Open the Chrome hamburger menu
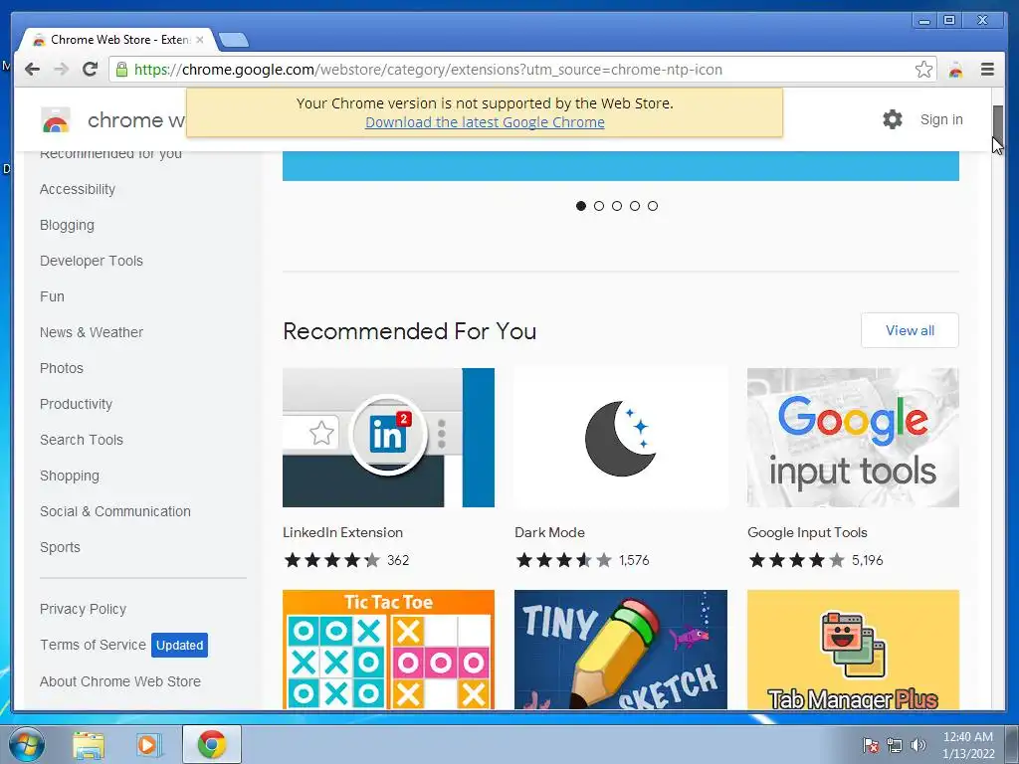The image size is (1019, 764). 987,70
